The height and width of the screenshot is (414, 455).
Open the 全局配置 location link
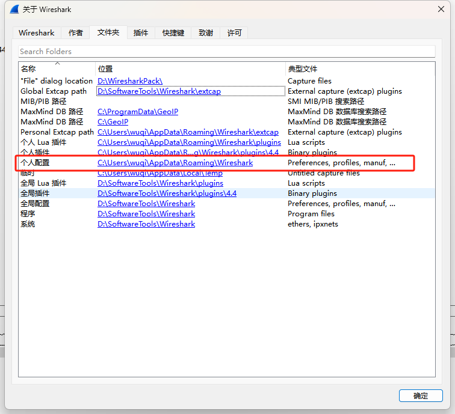coord(146,204)
